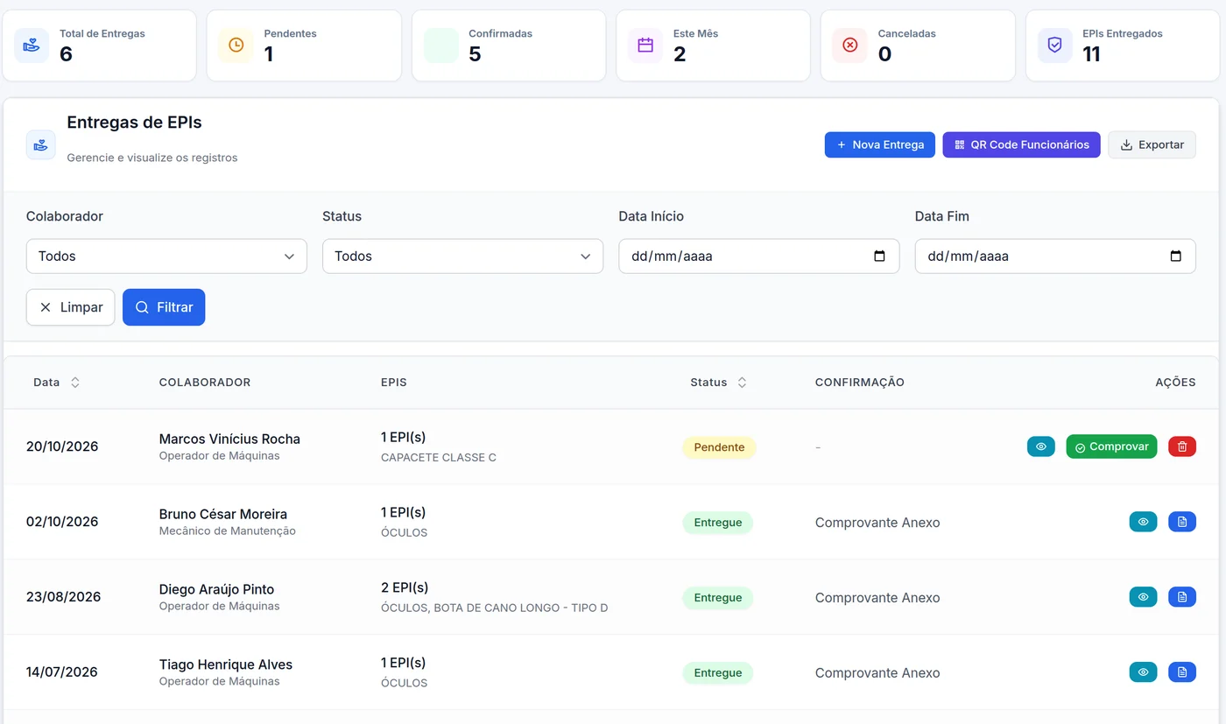View details of Marcos Vinícius Rocha delivery

1040,446
